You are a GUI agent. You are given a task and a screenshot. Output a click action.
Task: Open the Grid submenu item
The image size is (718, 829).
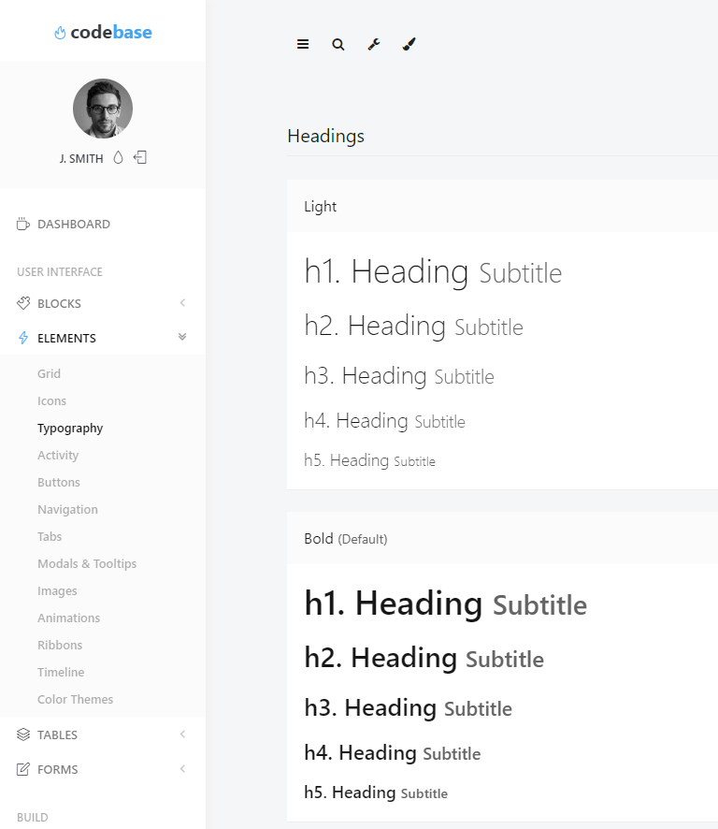(x=49, y=373)
